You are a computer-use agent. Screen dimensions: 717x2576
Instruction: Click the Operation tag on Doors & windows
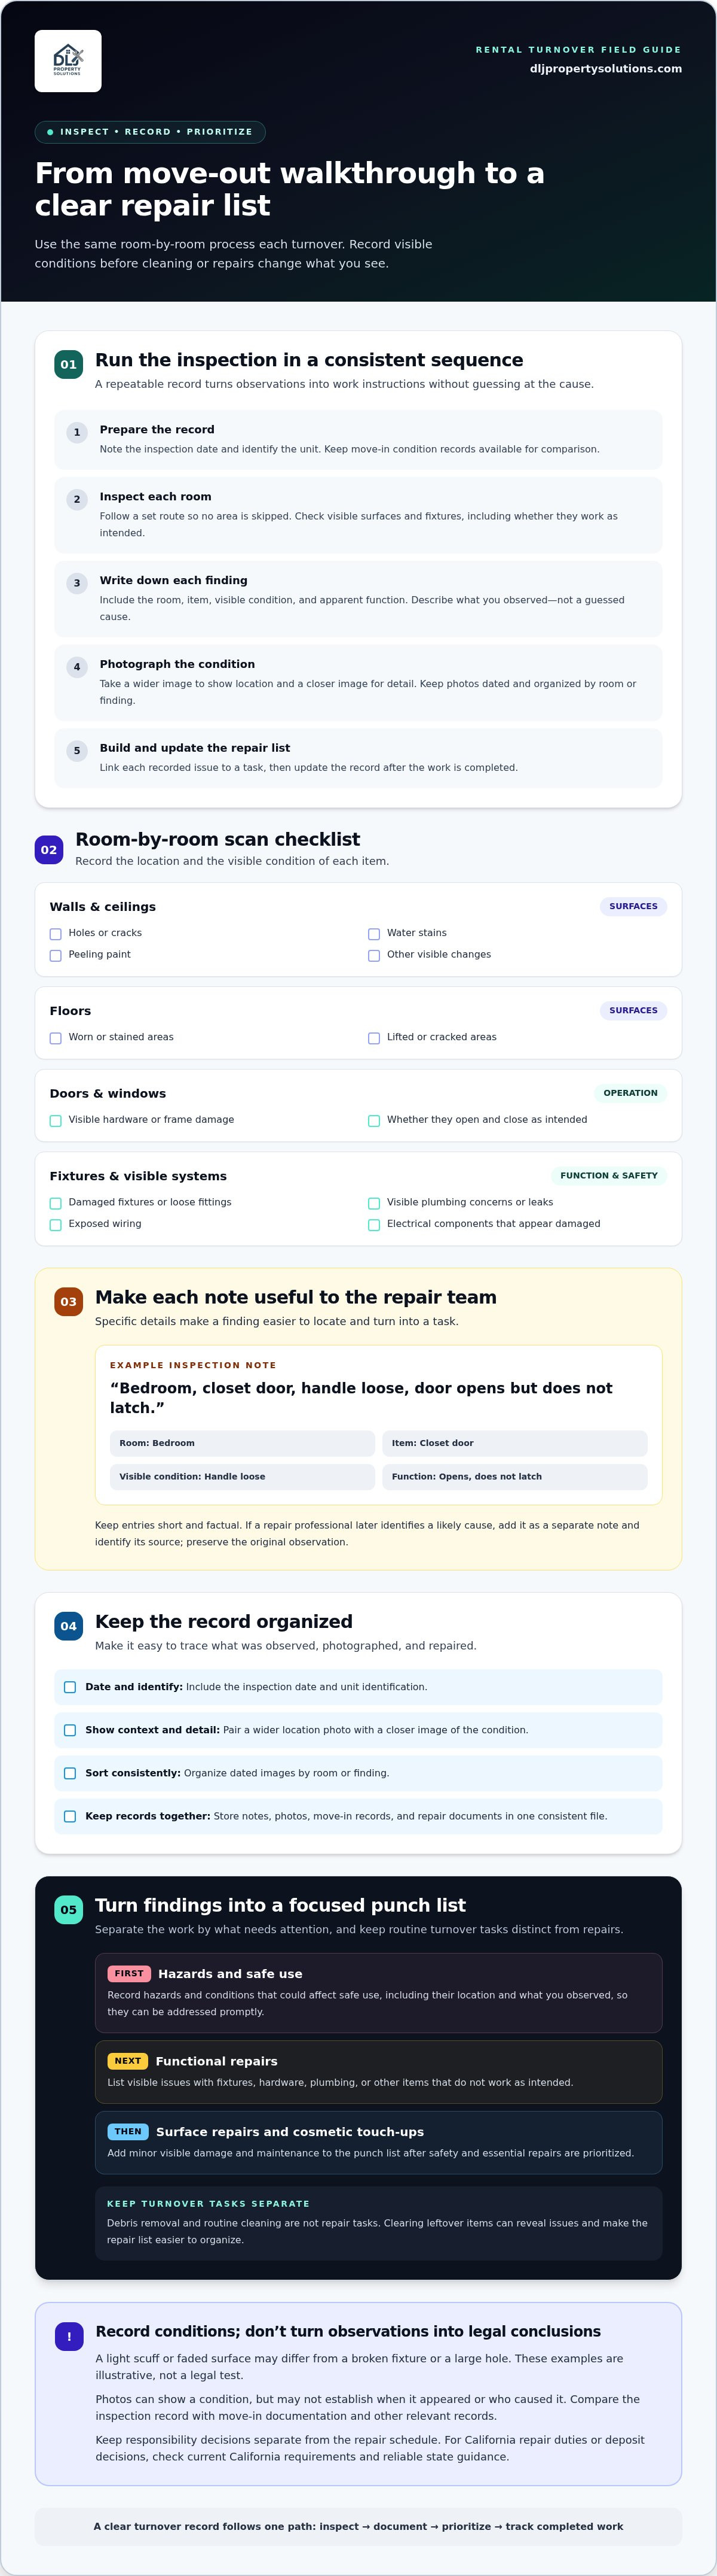[630, 1093]
